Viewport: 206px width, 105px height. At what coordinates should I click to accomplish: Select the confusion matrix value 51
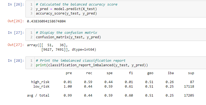point(50,45)
